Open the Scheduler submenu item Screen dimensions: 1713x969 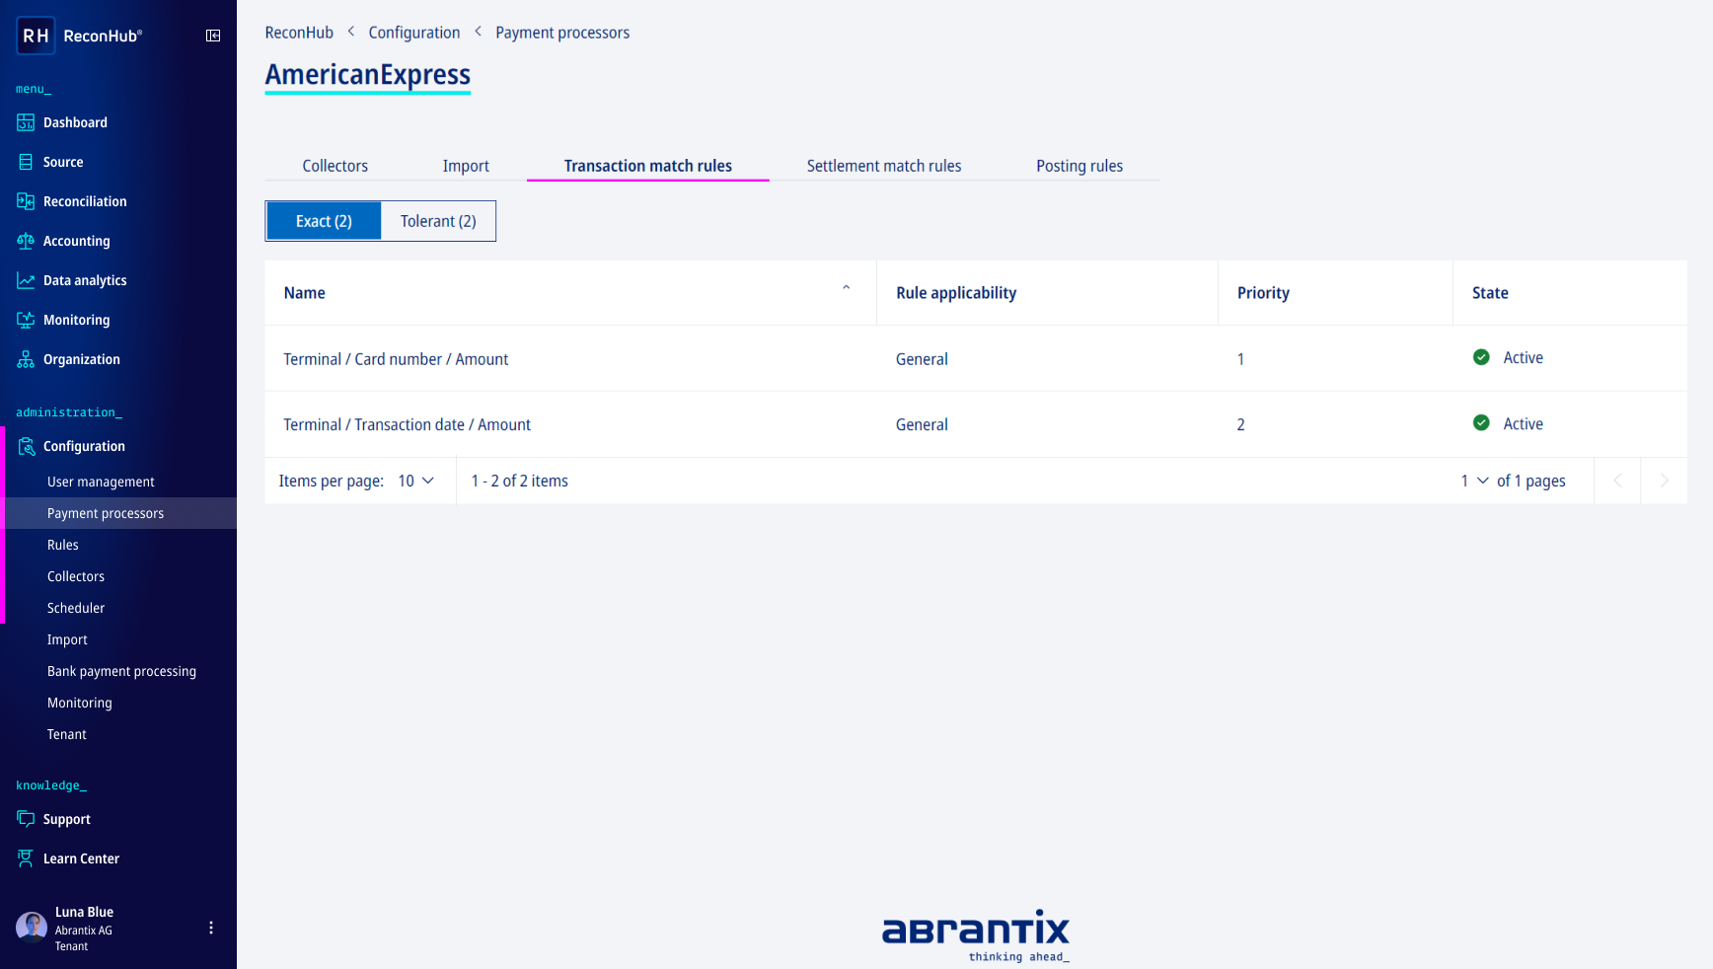(x=76, y=608)
